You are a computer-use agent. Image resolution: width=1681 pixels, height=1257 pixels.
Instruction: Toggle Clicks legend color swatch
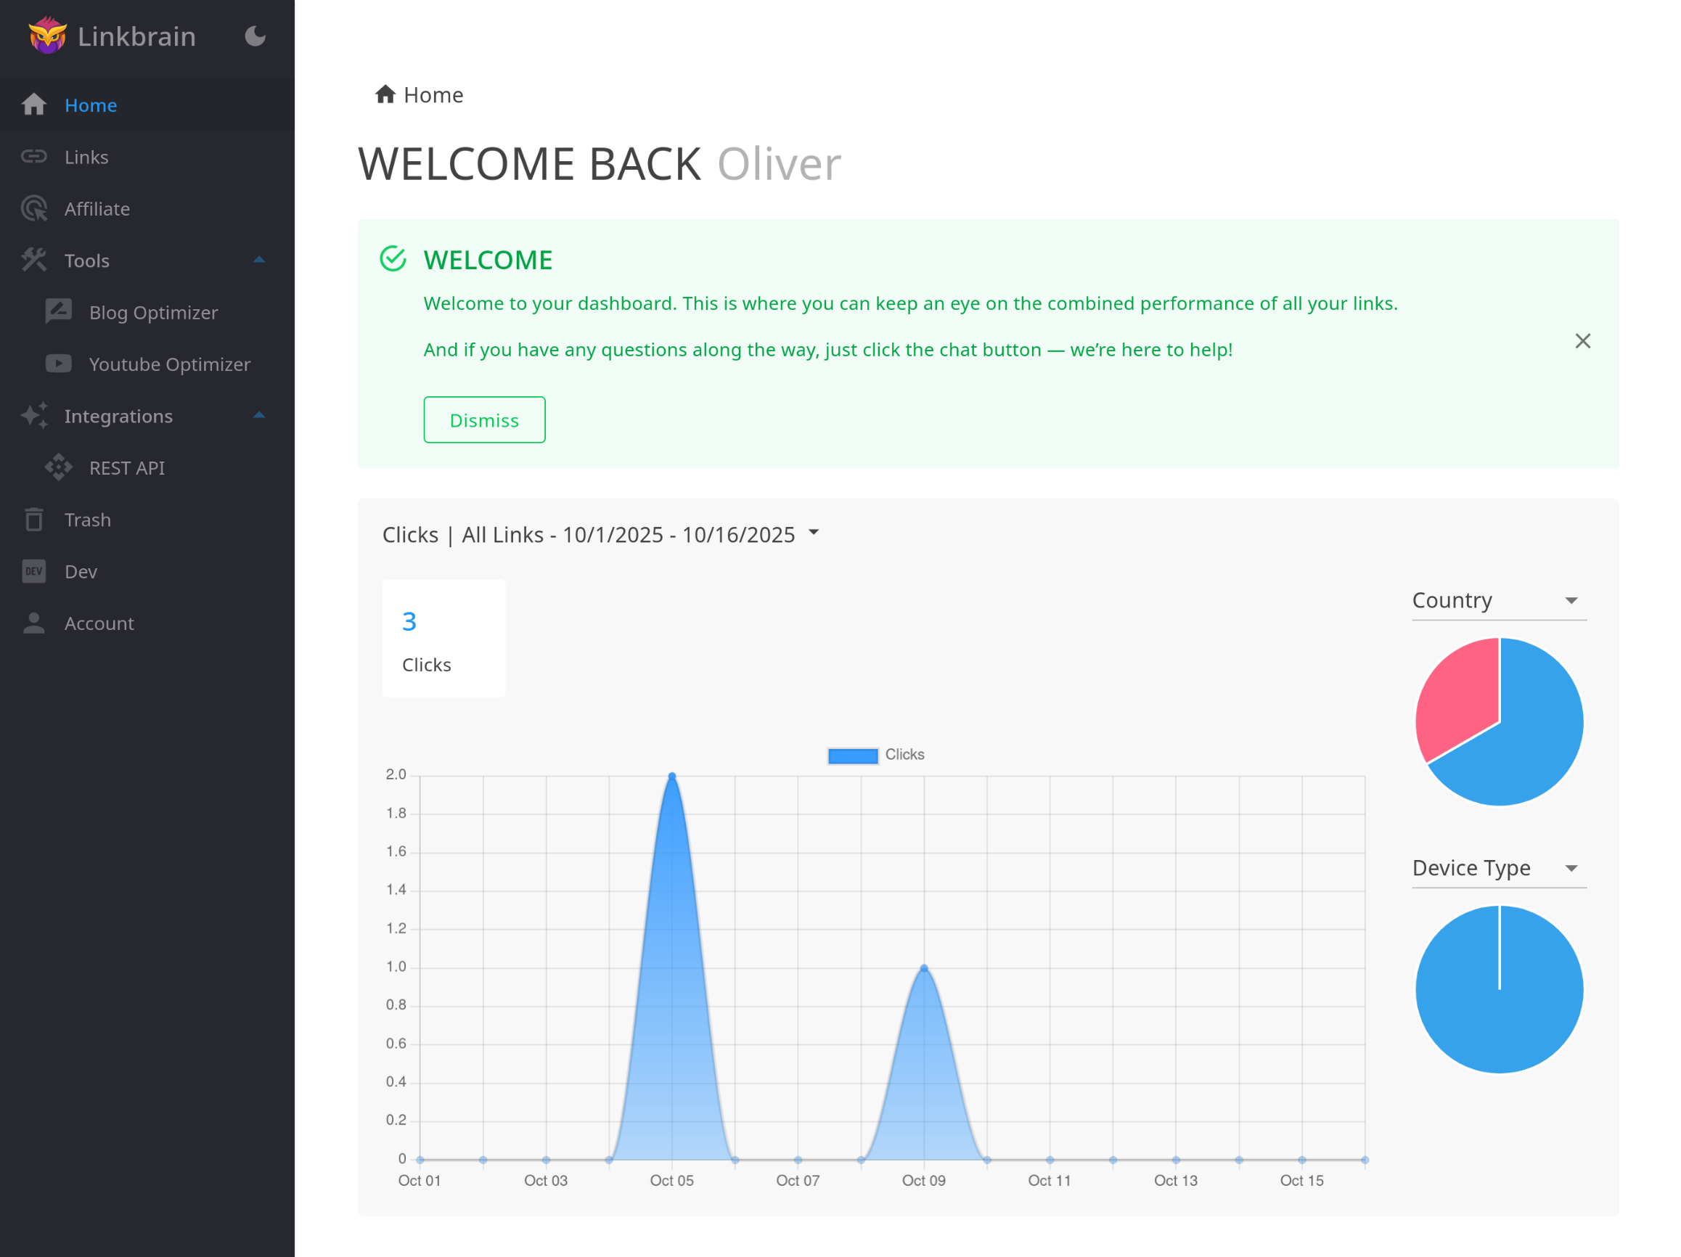click(x=852, y=755)
